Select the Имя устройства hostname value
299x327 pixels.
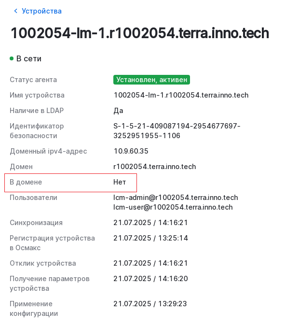tap(181, 95)
